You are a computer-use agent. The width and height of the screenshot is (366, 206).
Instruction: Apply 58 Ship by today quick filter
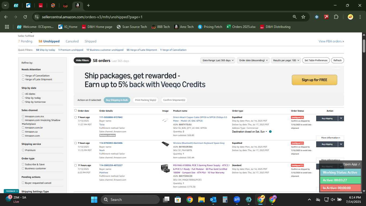[46, 50]
